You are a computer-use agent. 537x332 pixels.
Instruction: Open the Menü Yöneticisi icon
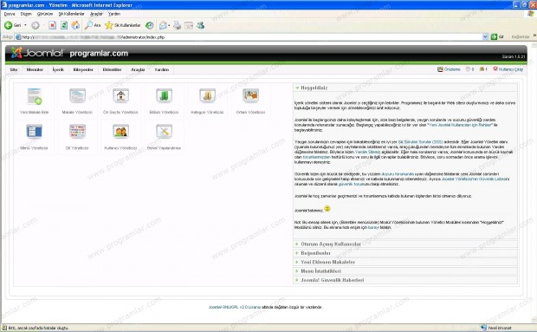[x=35, y=132]
